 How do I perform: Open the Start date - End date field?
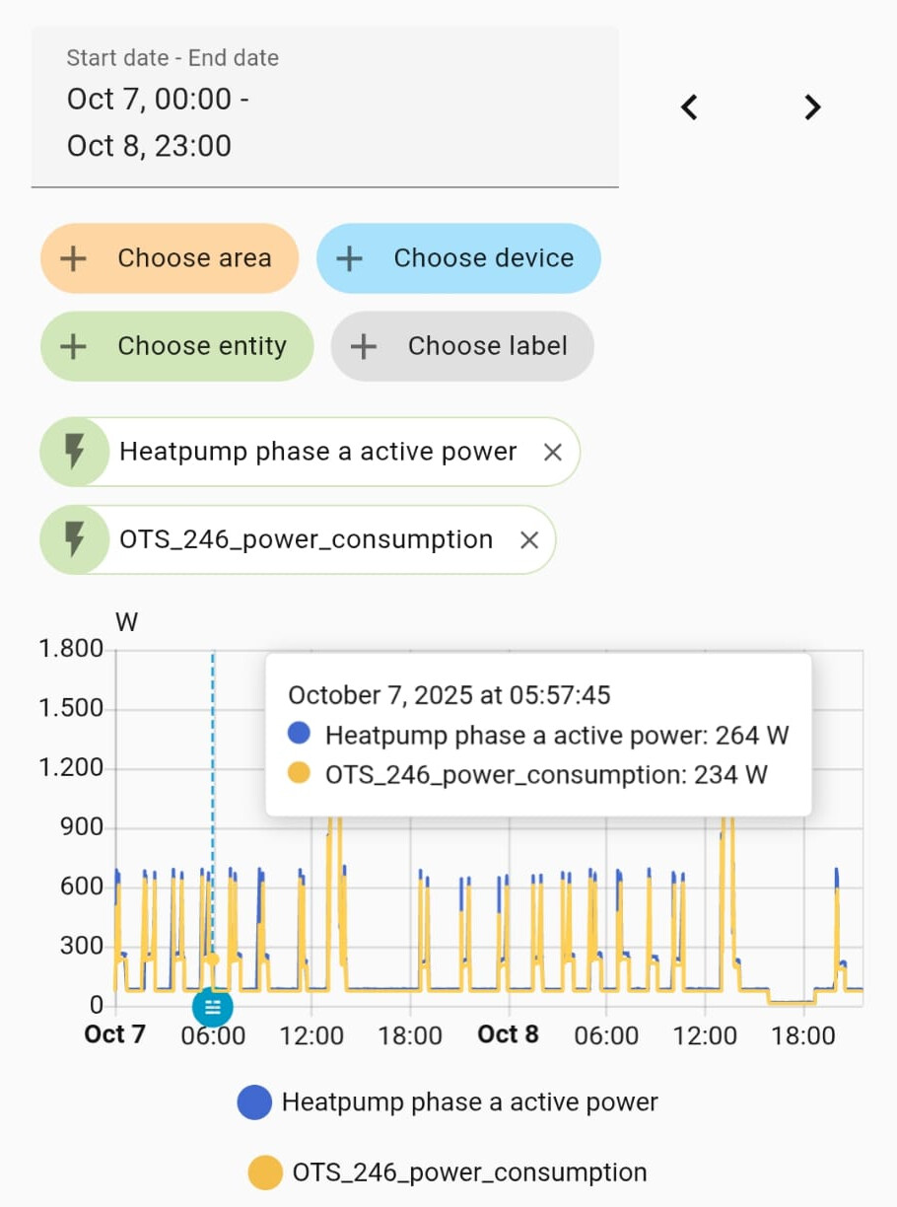[324, 106]
